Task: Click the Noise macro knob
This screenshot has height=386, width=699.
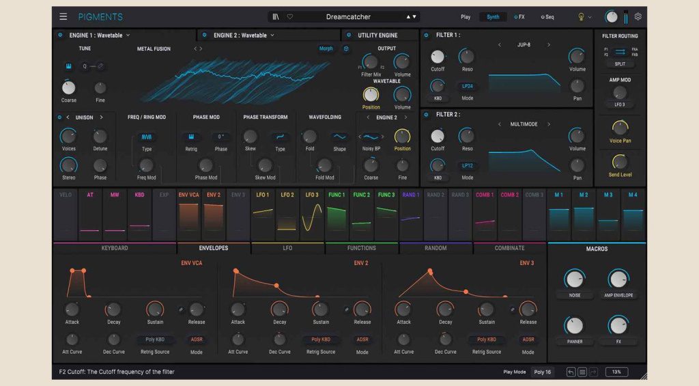Action: pos(574,279)
